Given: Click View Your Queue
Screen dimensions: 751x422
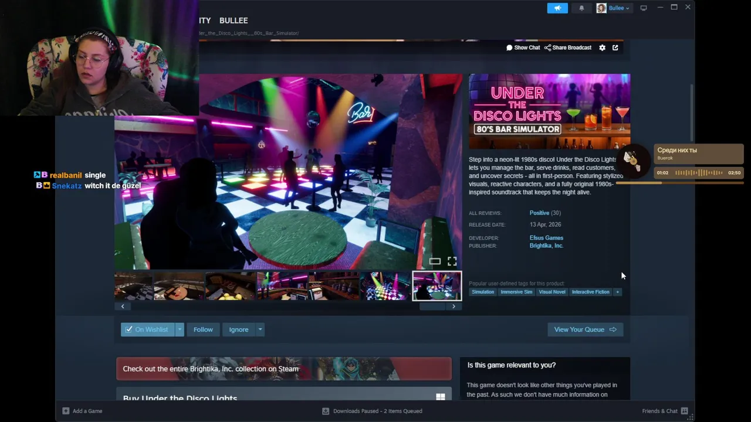Looking at the screenshot, I should [585, 329].
